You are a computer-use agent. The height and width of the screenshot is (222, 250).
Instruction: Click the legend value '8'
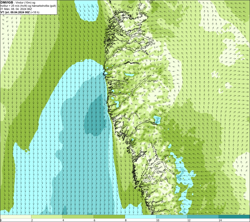pyautogui.click(x=126, y=220)
